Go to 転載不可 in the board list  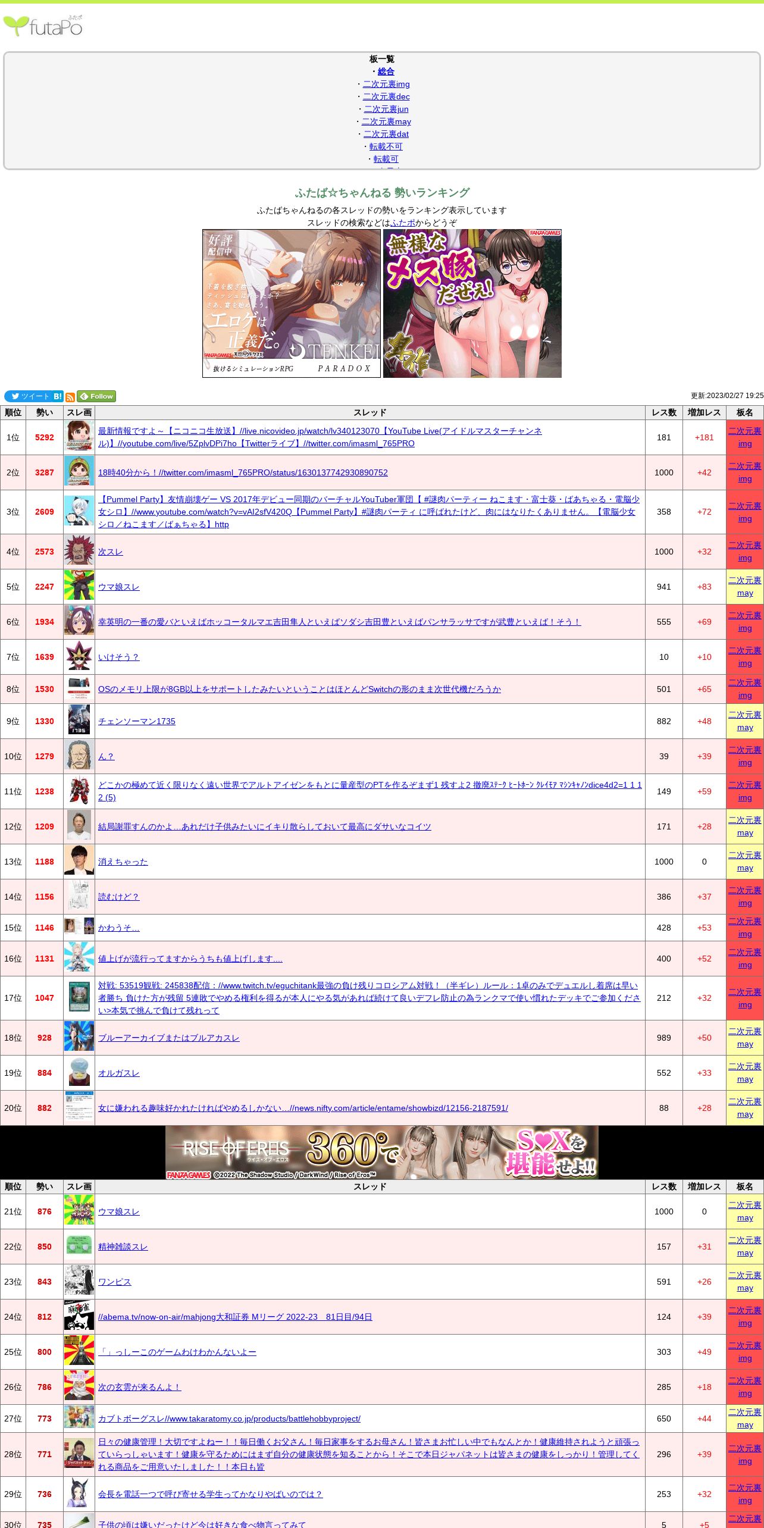386,146
